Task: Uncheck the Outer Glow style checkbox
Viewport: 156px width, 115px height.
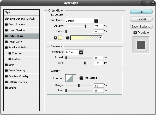Action: coord(6,36)
